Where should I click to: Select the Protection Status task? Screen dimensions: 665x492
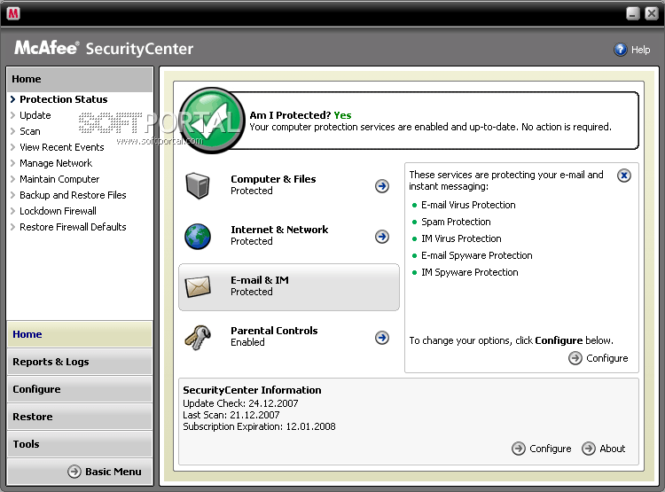pyautogui.click(x=64, y=99)
